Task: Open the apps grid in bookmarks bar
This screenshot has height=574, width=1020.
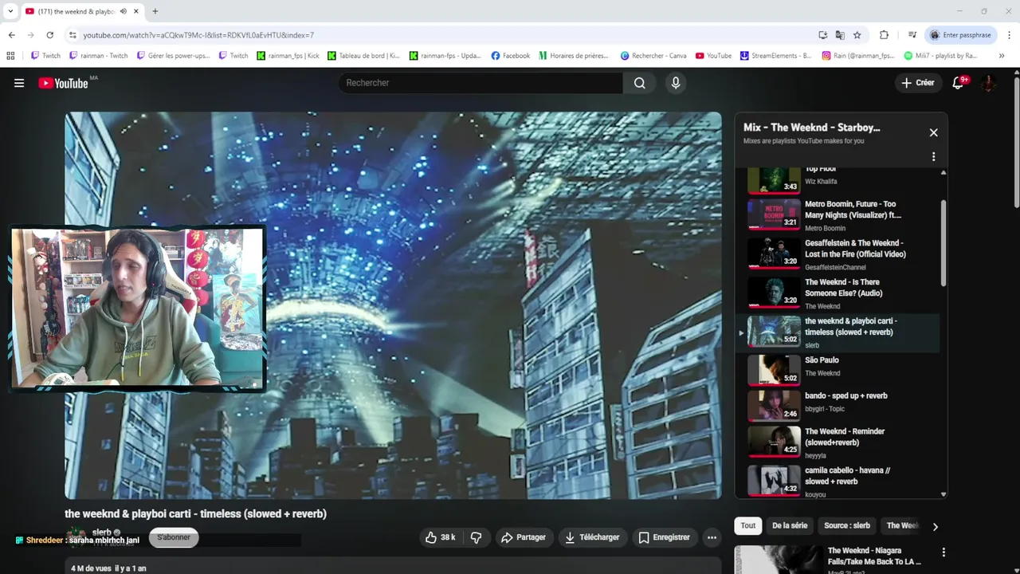Action: tap(10, 56)
